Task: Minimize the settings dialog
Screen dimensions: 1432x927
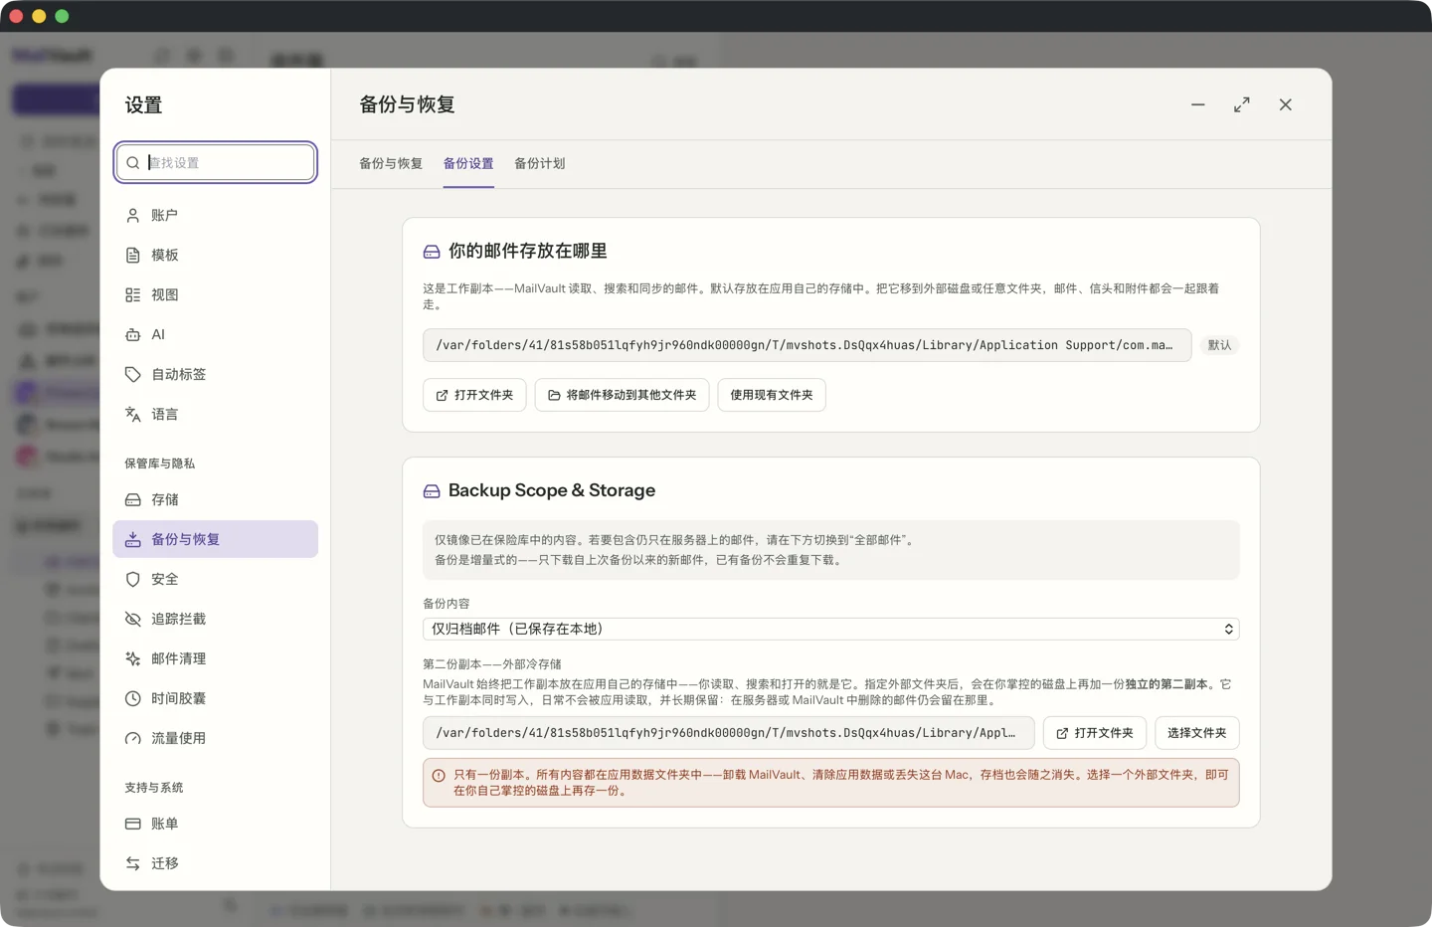Action: point(1198,104)
